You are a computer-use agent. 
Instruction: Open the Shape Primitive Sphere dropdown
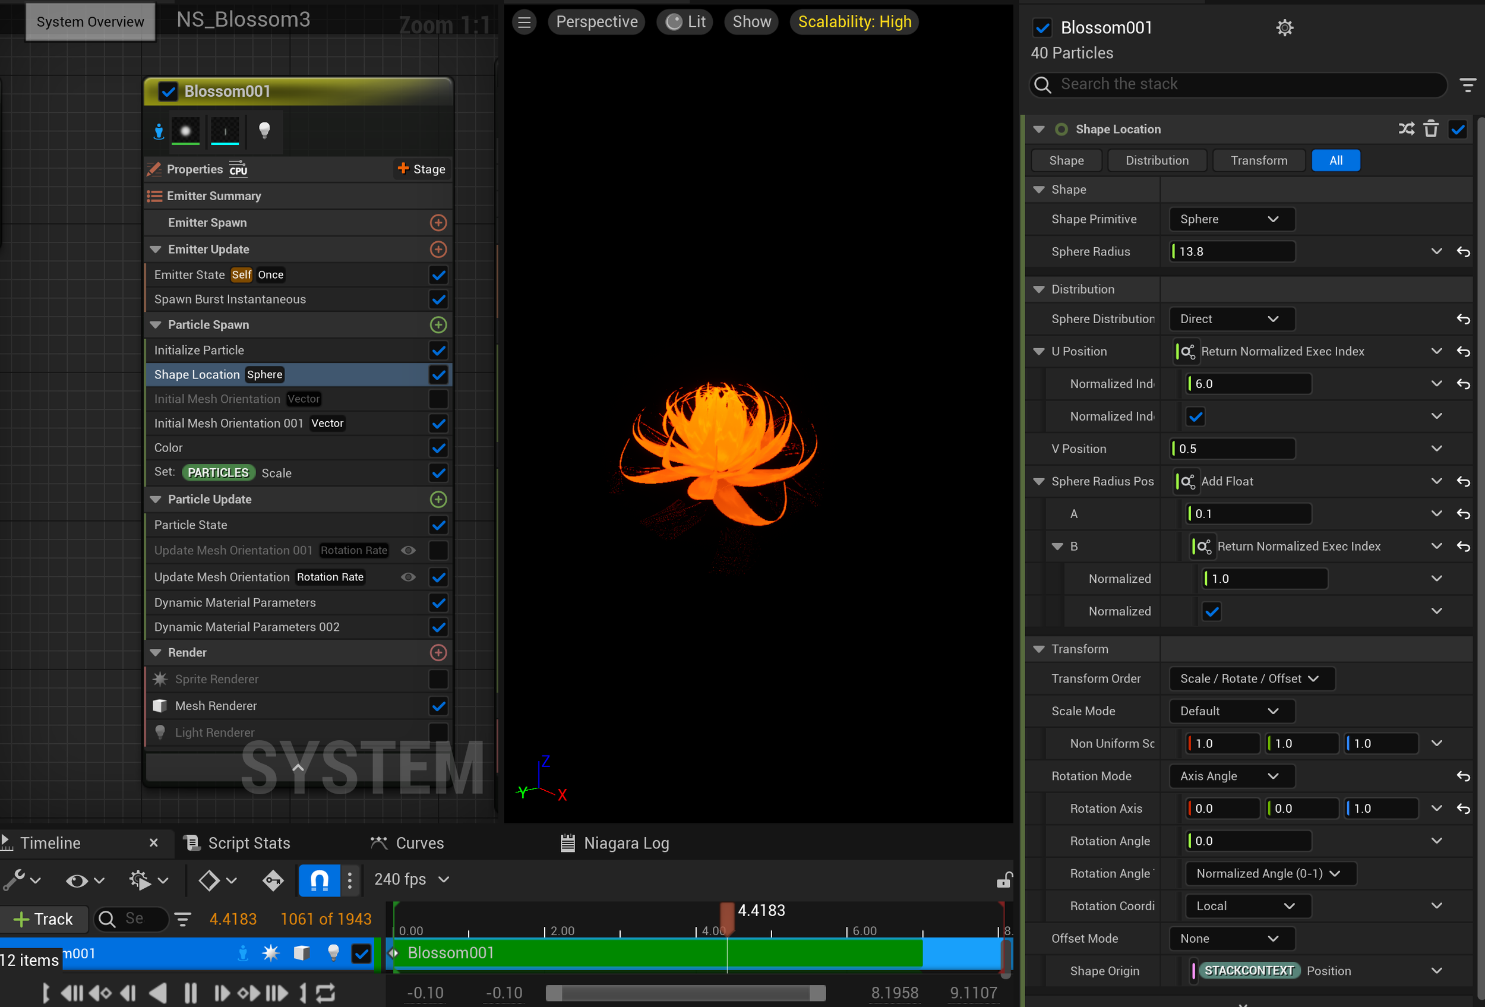tap(1231, 219)
